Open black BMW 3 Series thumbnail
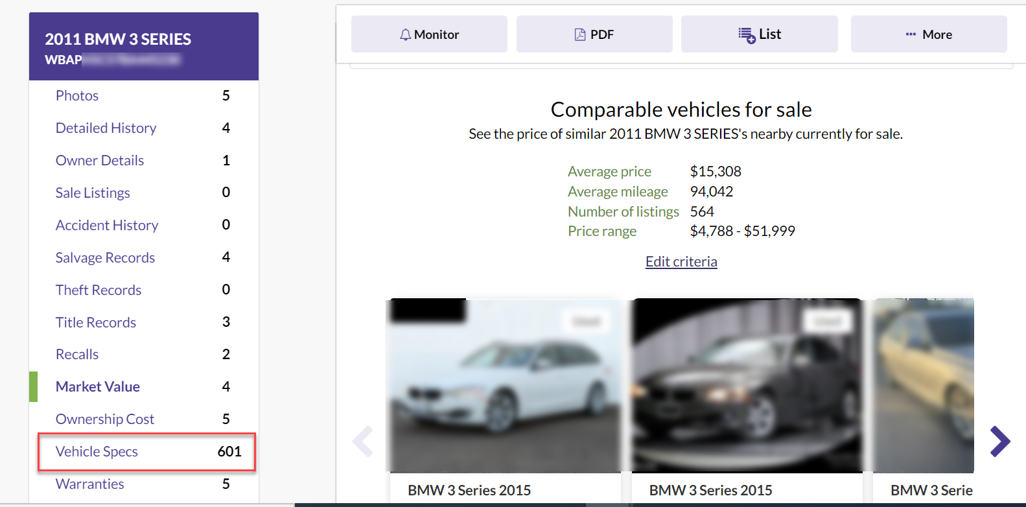 (x=747, y=385)
